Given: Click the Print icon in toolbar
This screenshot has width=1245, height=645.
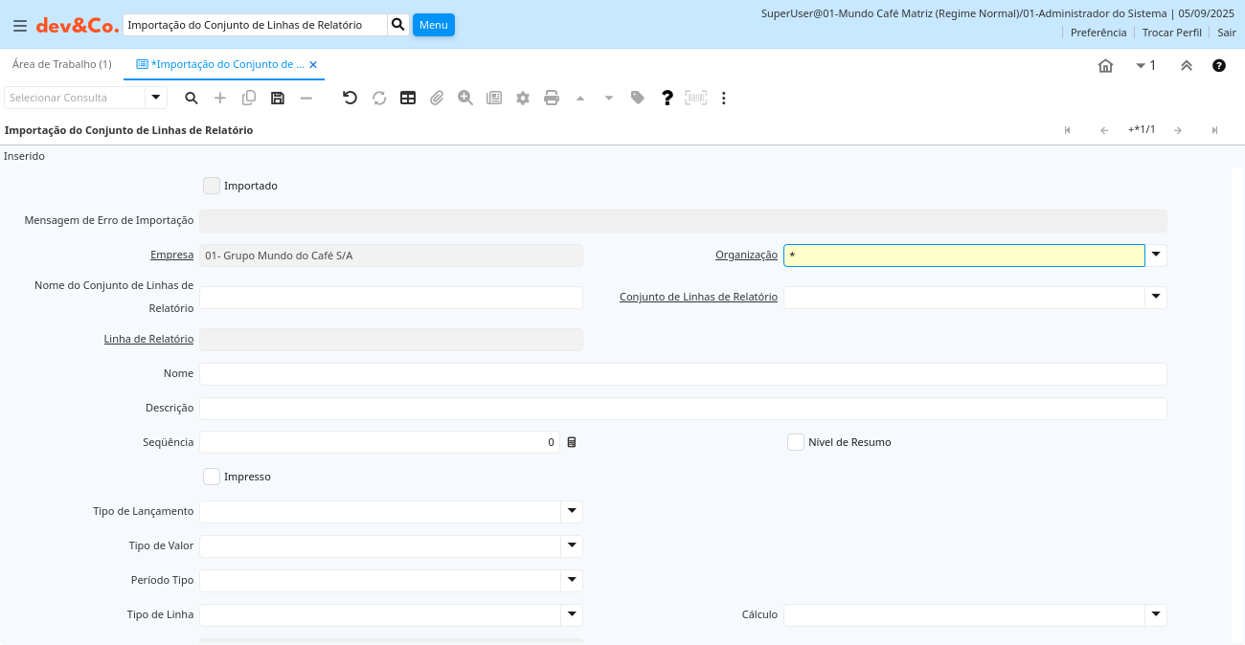Looking at the screenshot, I should 552,98.
